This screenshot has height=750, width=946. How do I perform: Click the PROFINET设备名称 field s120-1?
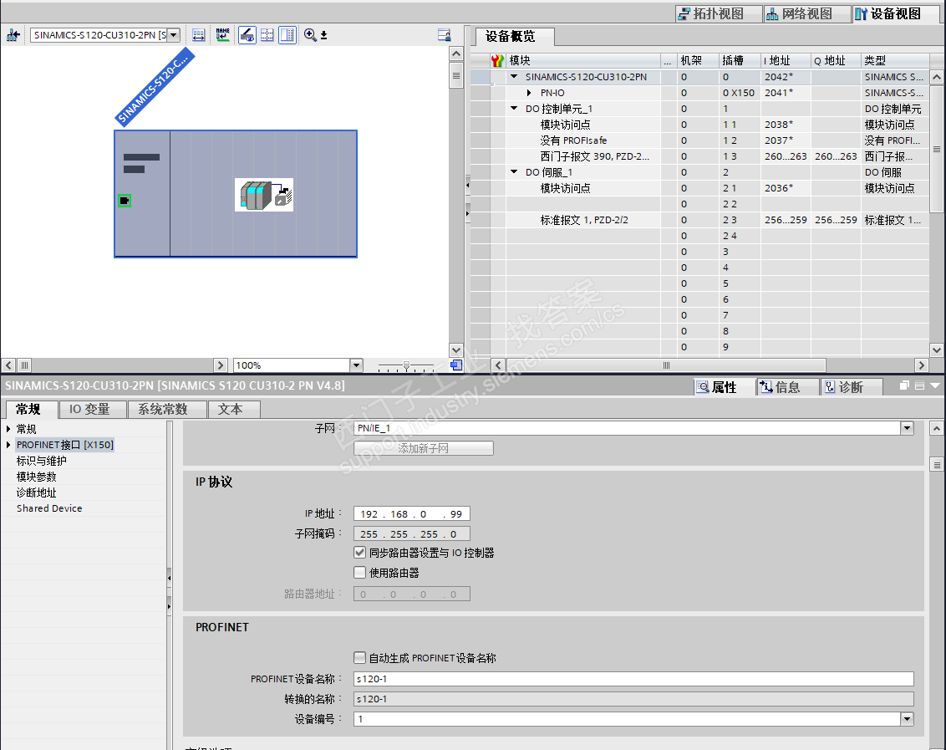(x=633, y=679)
